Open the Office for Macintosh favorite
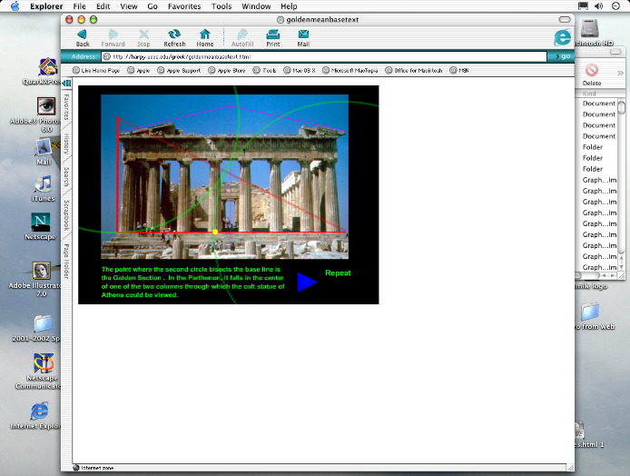Viewport: 630px width, 476px height. pos(413,70)
